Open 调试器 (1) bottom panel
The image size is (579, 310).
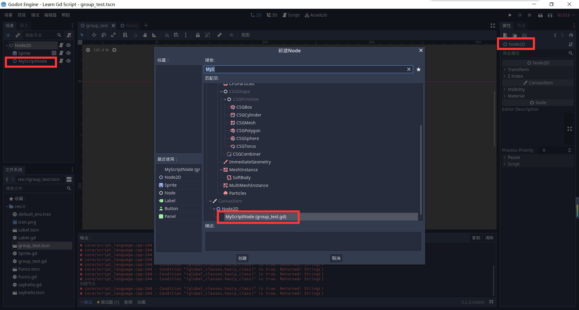pyautogui.click(x=108, y=302)
